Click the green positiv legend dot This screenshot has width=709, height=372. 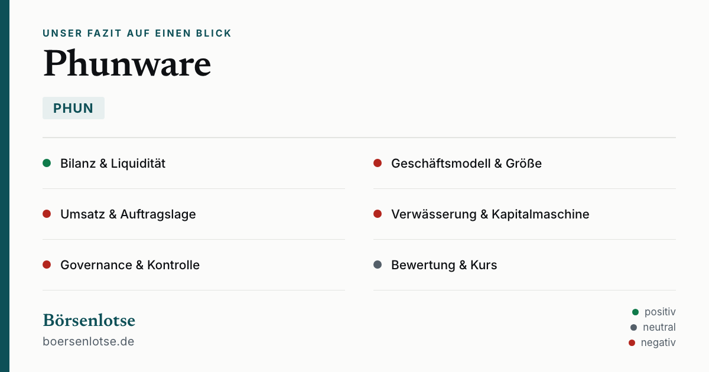[x=636, y=312]
